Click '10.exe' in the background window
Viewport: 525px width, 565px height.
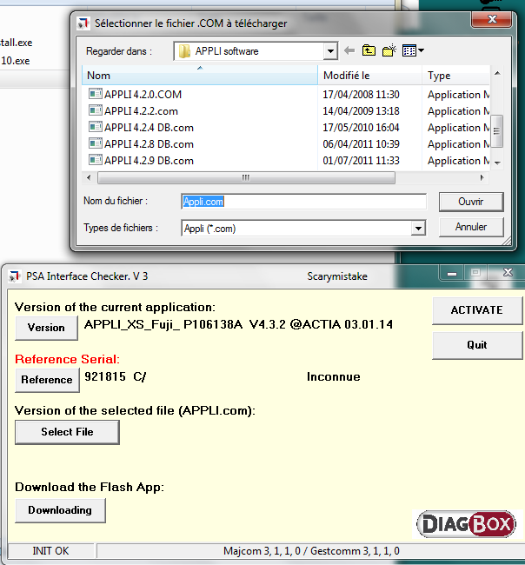(x=16, y=61)
